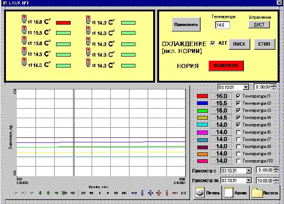Viewport: 284px width, 204px height.
Task: Toggle the Температура t1 checkbox
Action: coord(238,96)
